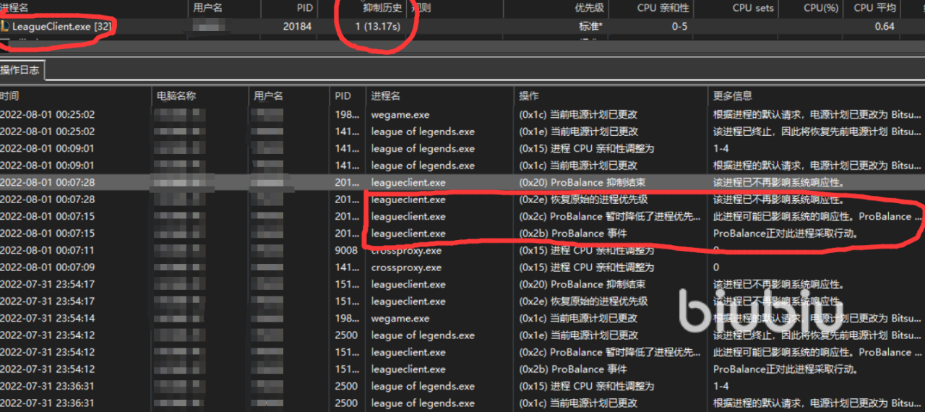Click the CPU sets column header
The height and width of the screenshot is (412, 925).
752,8
